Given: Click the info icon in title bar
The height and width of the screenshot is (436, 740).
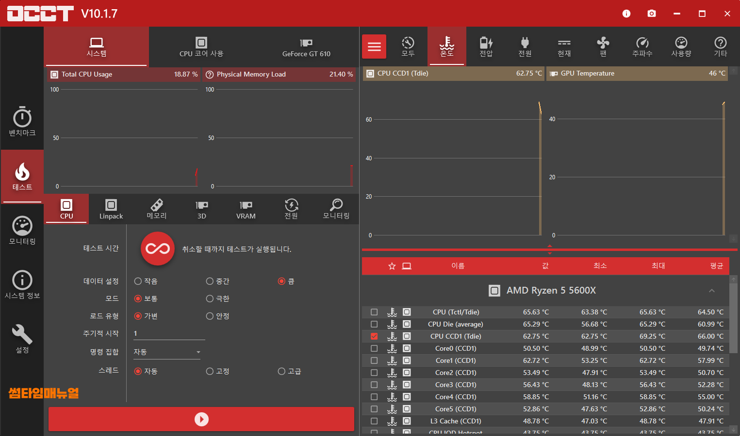Looking at the screenshot, I should tap(626, 14).
